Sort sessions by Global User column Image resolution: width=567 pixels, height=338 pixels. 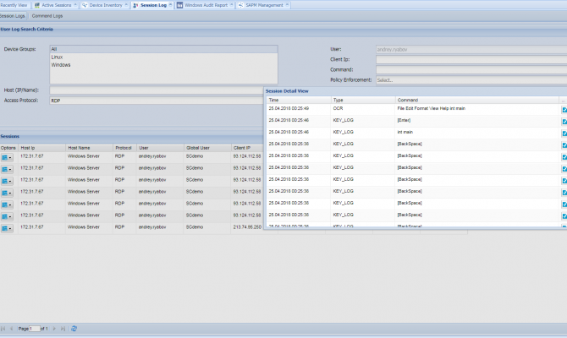pyautogui.click(x=207, y=148)
